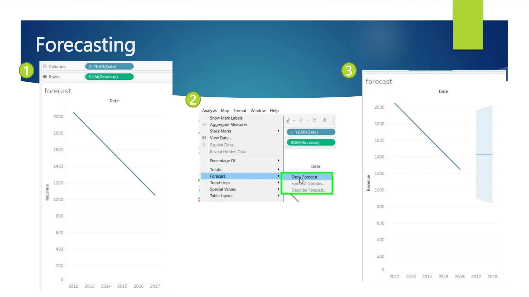Viewport: 529px width, 297px height.
Task: Open the Analysis menu
Action: tap(209, 111)
